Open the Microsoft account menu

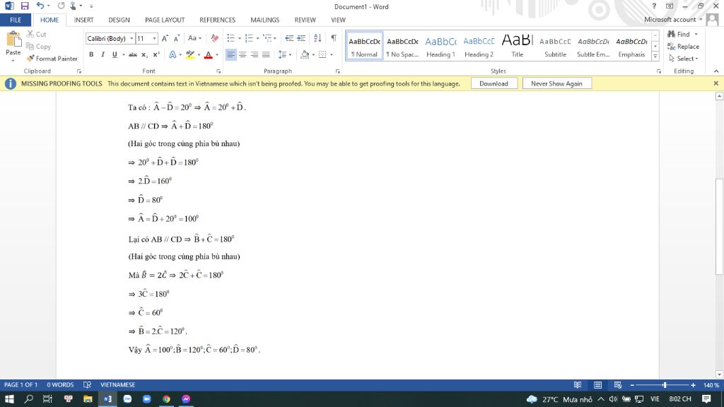[673, 19]
